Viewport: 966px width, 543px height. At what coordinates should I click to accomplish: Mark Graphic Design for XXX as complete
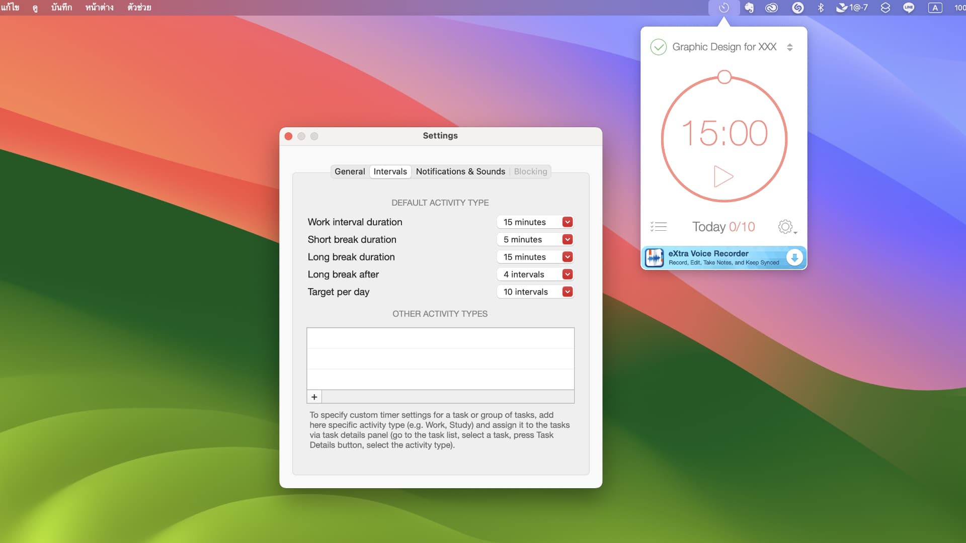(x=660, y=47)
